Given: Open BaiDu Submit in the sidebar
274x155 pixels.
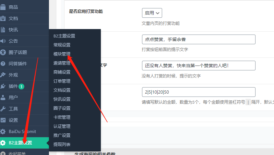Looking at the screenshot, I should pos(22,131).
